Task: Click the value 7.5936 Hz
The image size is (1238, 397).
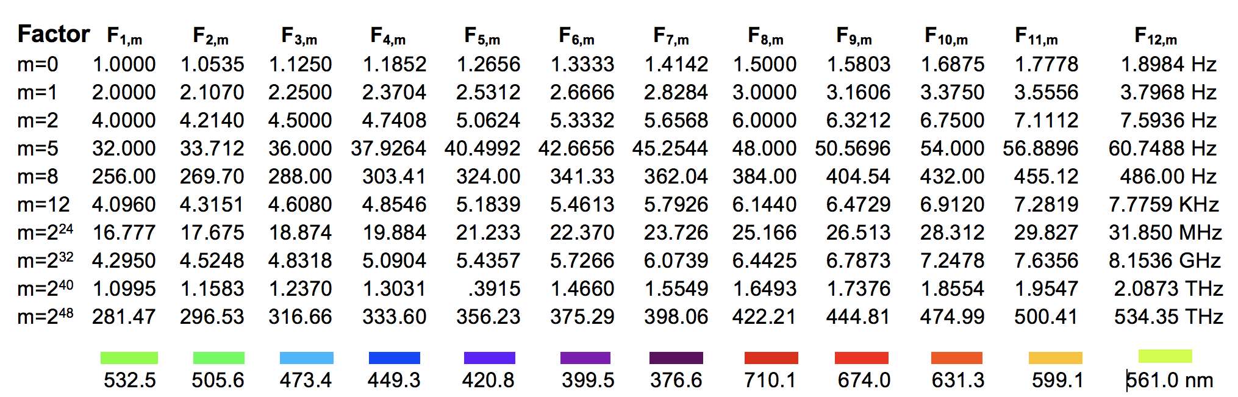Action: tap(1169, 120)
